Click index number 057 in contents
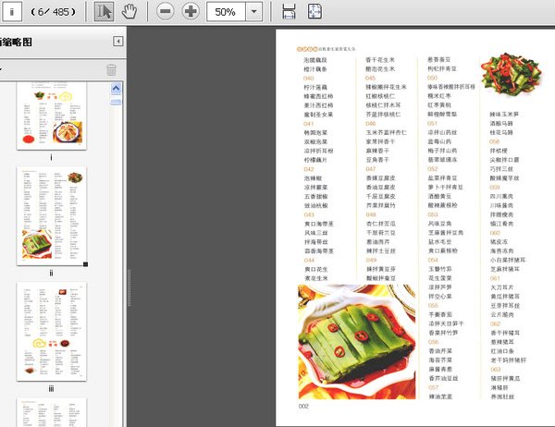This screenshot has height=427, width=555. pyautogui.click(x=433, y=387)
